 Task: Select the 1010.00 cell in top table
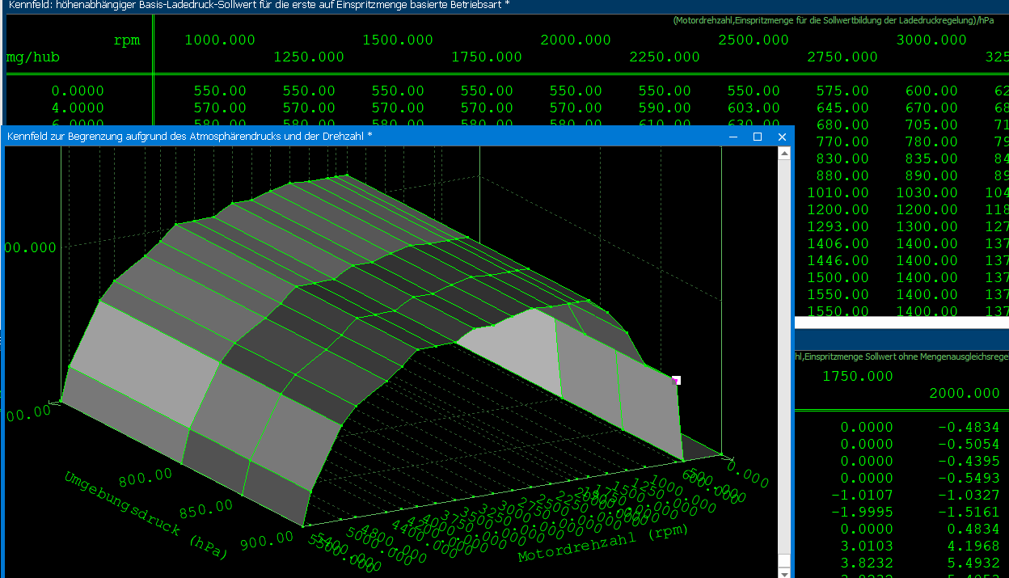[x=842, y=193]
